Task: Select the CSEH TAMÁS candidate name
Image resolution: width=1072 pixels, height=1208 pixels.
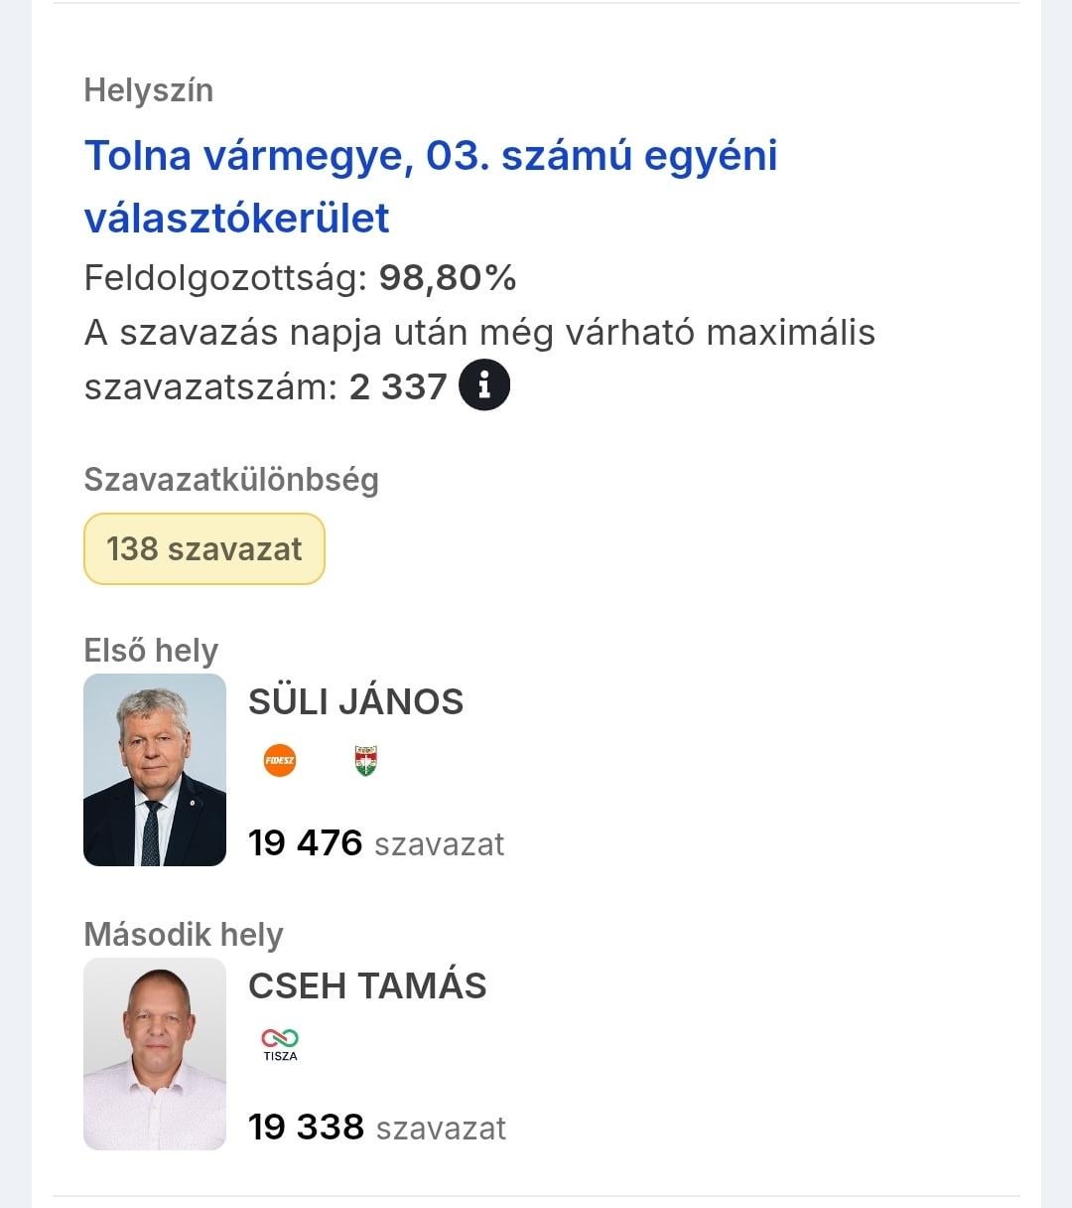Action: (x=367, y=986)
